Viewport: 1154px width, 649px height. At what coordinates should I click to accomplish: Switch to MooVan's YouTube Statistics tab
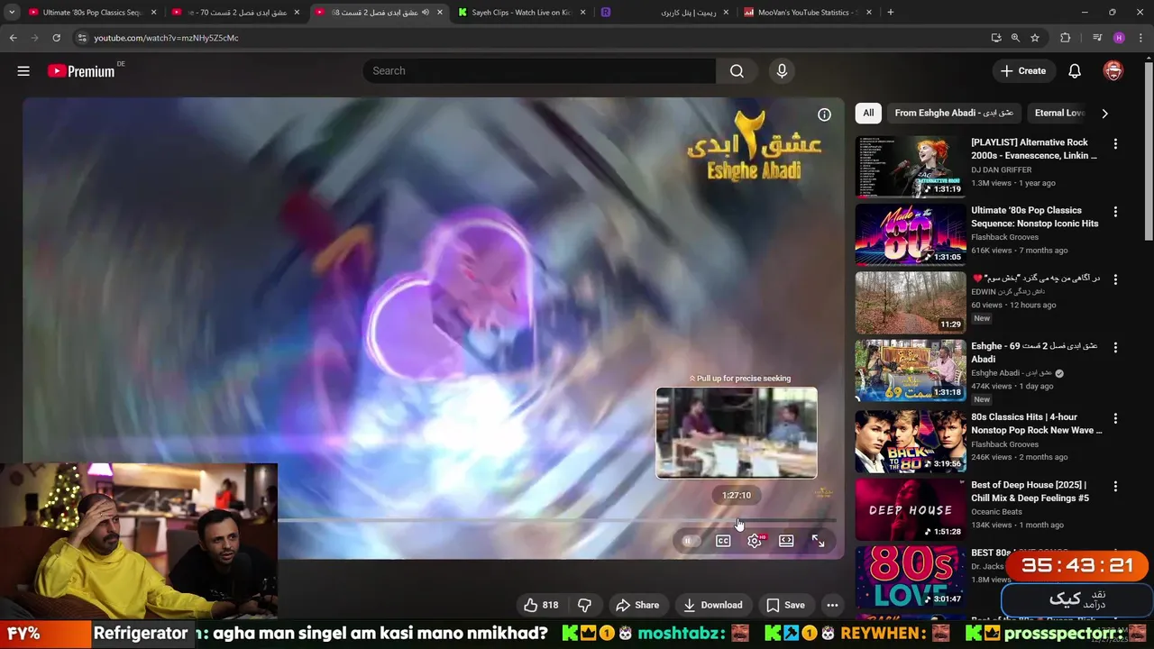[x=806, y=12]
